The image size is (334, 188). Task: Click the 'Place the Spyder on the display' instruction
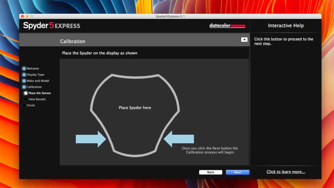click(100, 53)
